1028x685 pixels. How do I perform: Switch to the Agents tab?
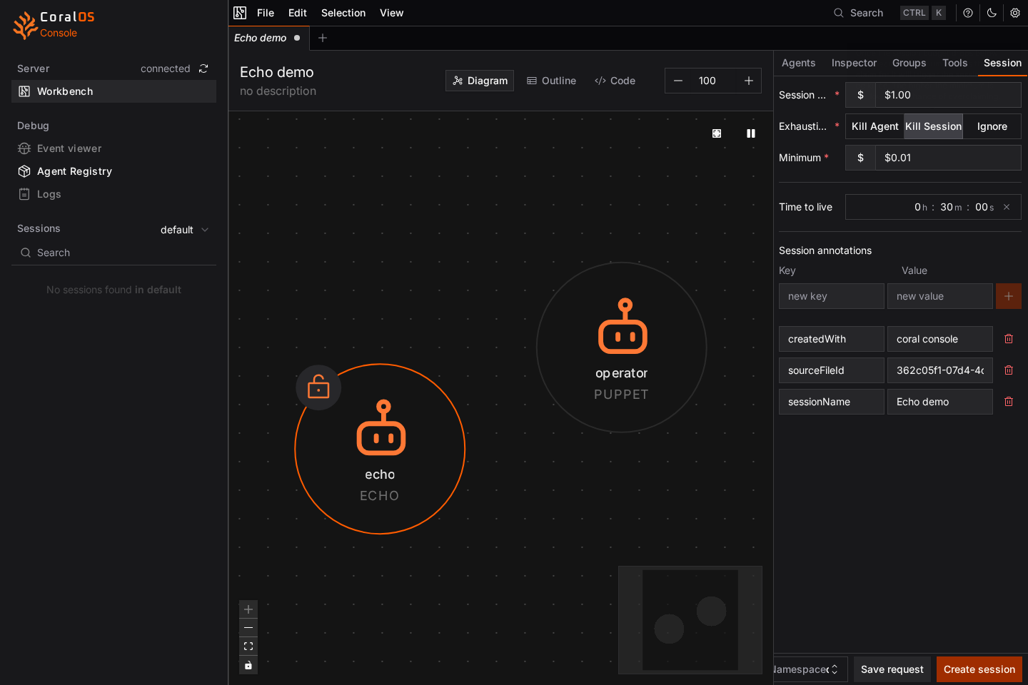click(798, 63)
